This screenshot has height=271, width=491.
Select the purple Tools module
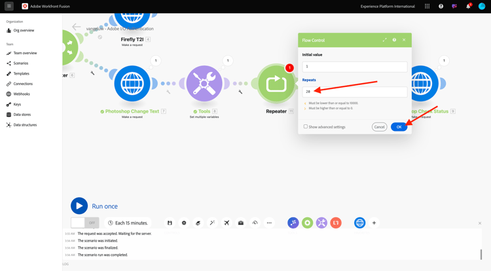204,84
